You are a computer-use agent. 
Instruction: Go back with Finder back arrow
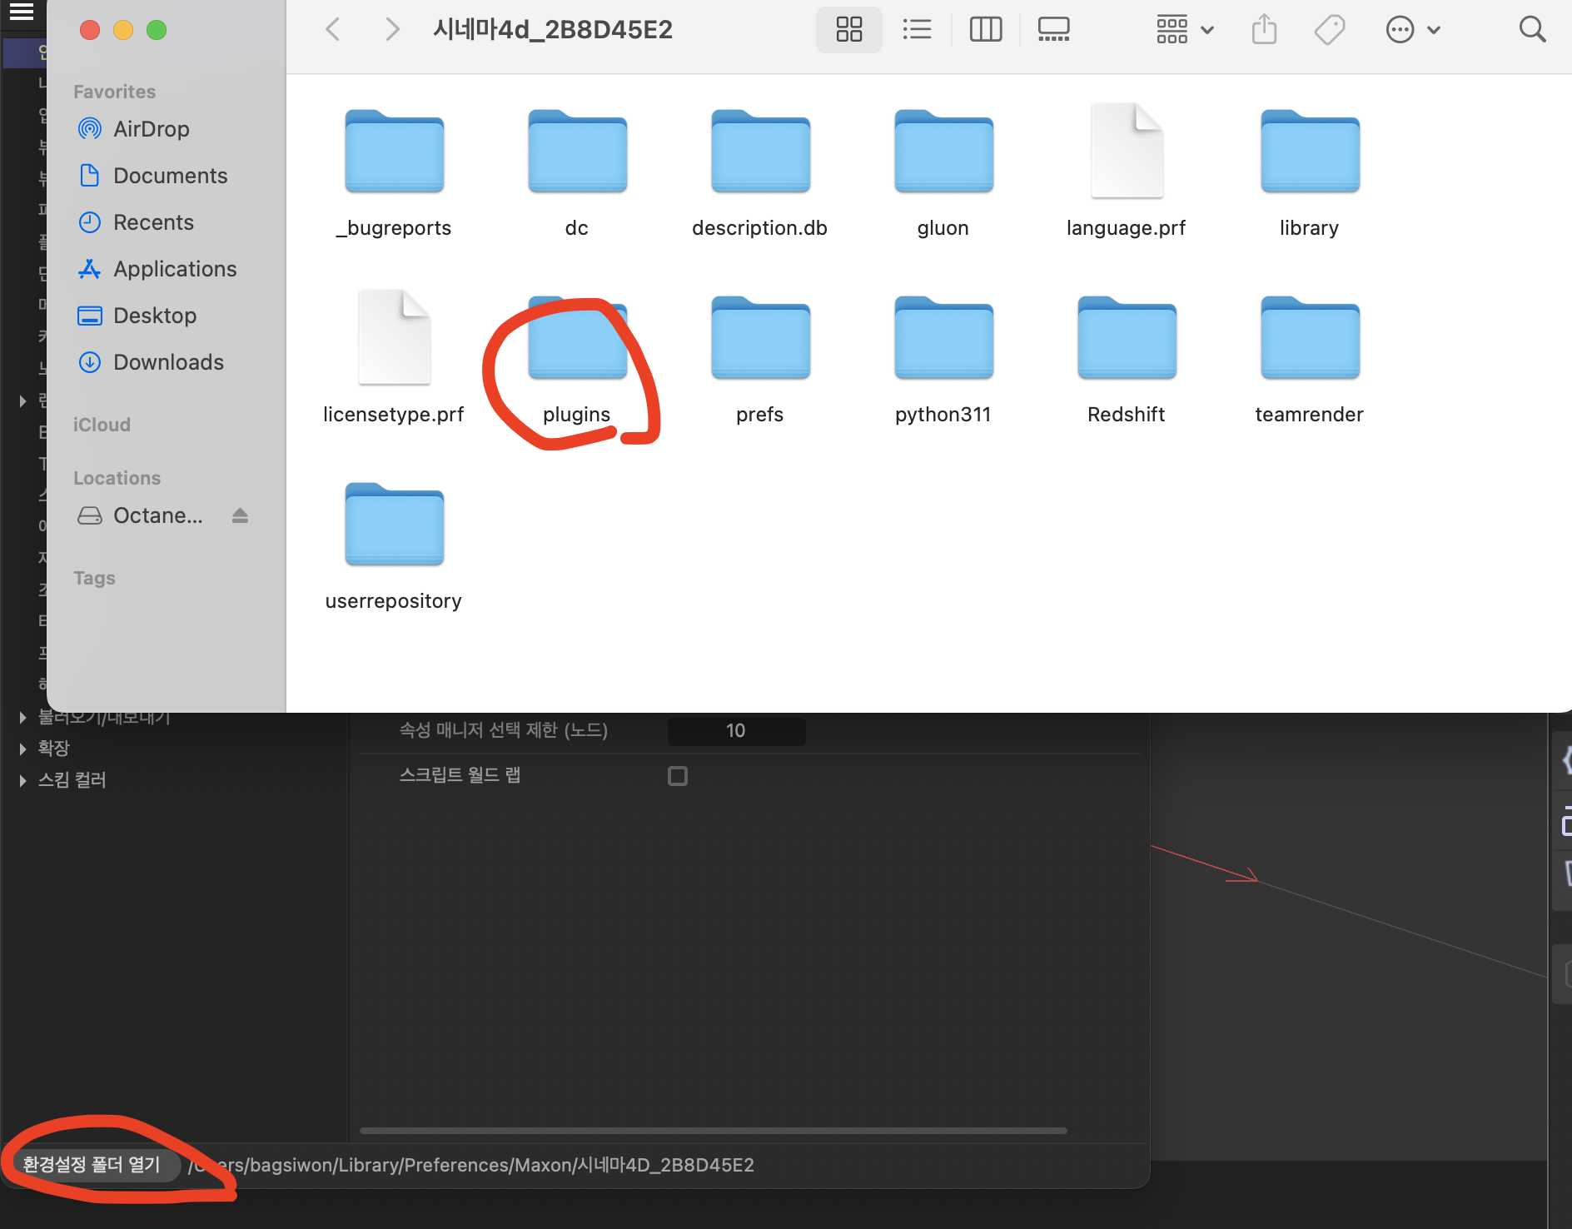point(333,30)
